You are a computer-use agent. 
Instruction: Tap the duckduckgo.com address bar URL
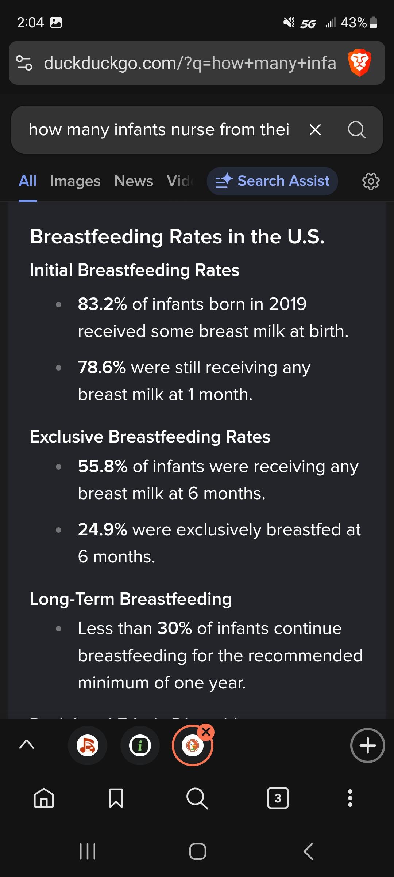(190, 63)
